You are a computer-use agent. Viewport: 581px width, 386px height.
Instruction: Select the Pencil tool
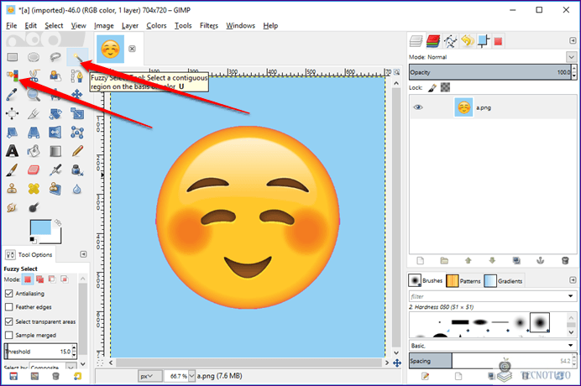point(77,151)
